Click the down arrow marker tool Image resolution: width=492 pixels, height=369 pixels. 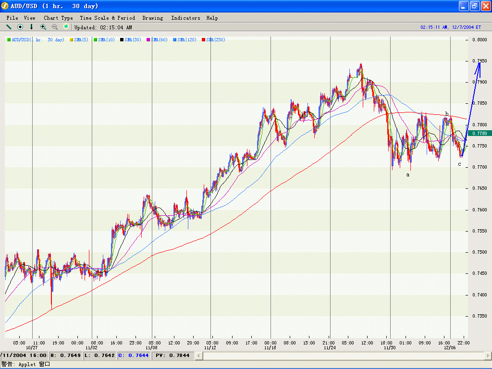click(x=32, y=27)
